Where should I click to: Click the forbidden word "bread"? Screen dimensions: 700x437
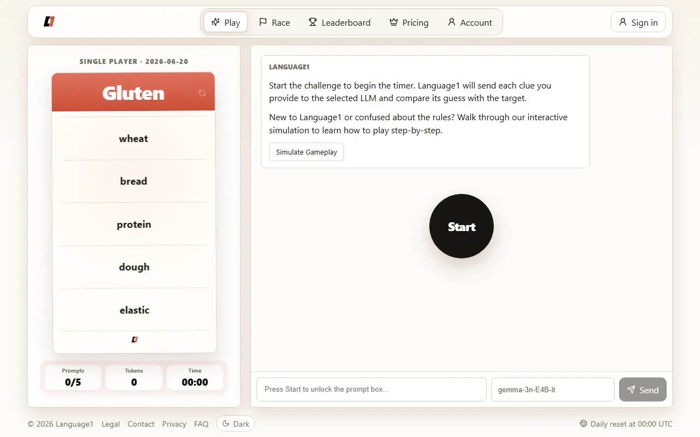133,181
